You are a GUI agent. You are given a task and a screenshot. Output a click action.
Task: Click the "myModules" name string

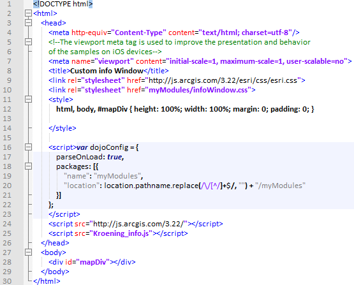coord(117,176)
